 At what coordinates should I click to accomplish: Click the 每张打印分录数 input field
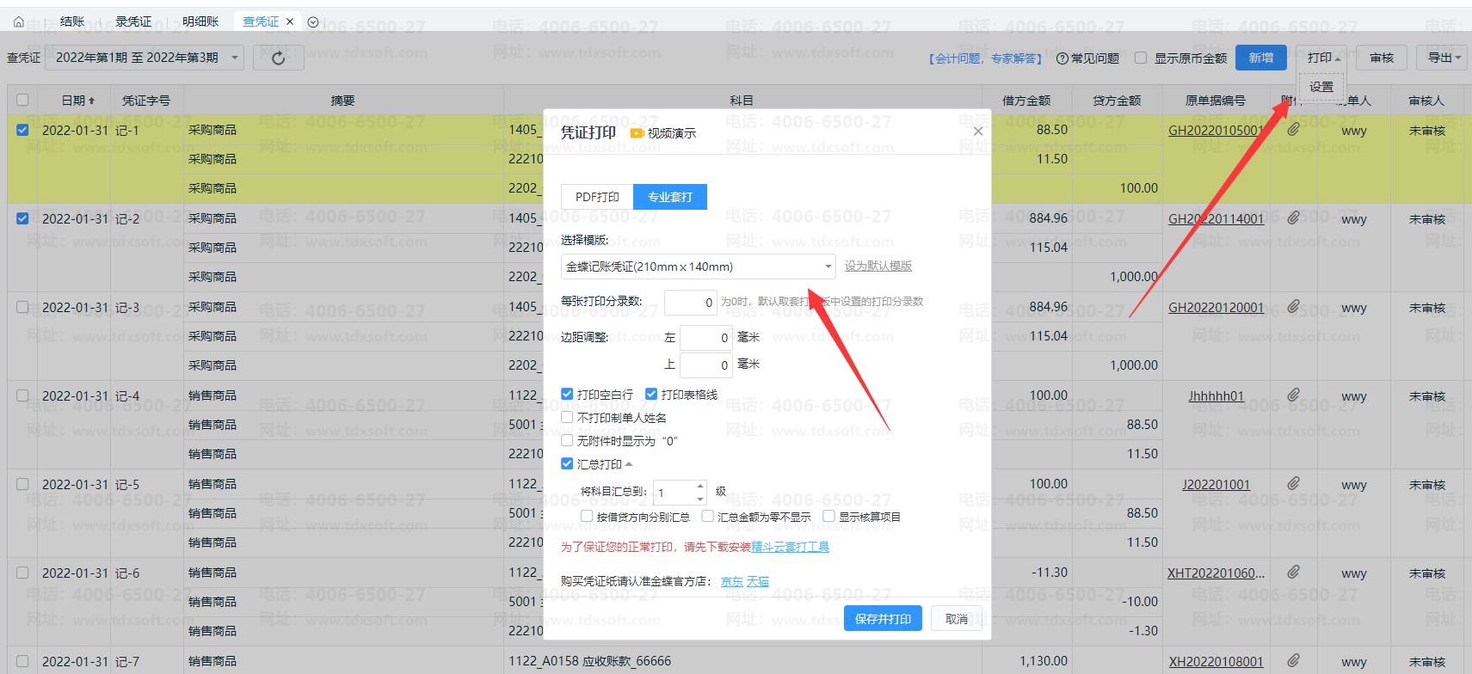coord(690,303)
